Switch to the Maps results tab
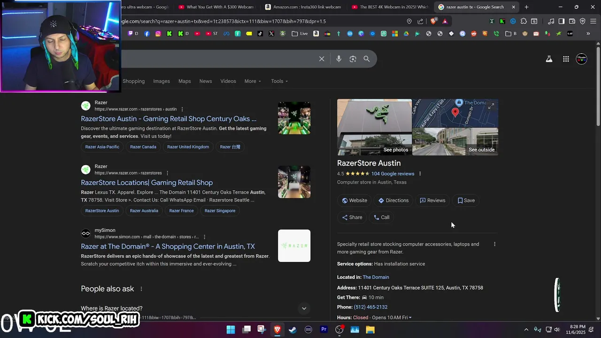601x338 pixels. [x=185, y=81]
